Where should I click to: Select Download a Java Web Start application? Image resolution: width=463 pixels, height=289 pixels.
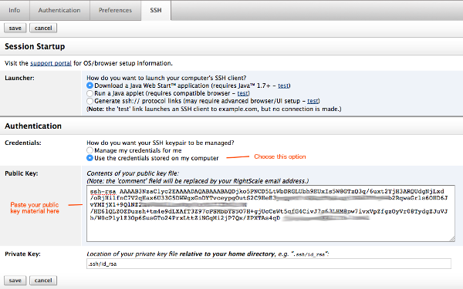point(90,86)
